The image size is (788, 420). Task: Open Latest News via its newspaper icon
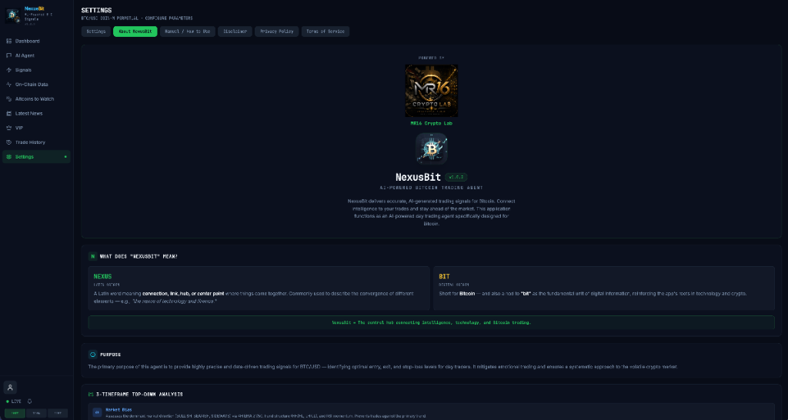tap(9, 114)
